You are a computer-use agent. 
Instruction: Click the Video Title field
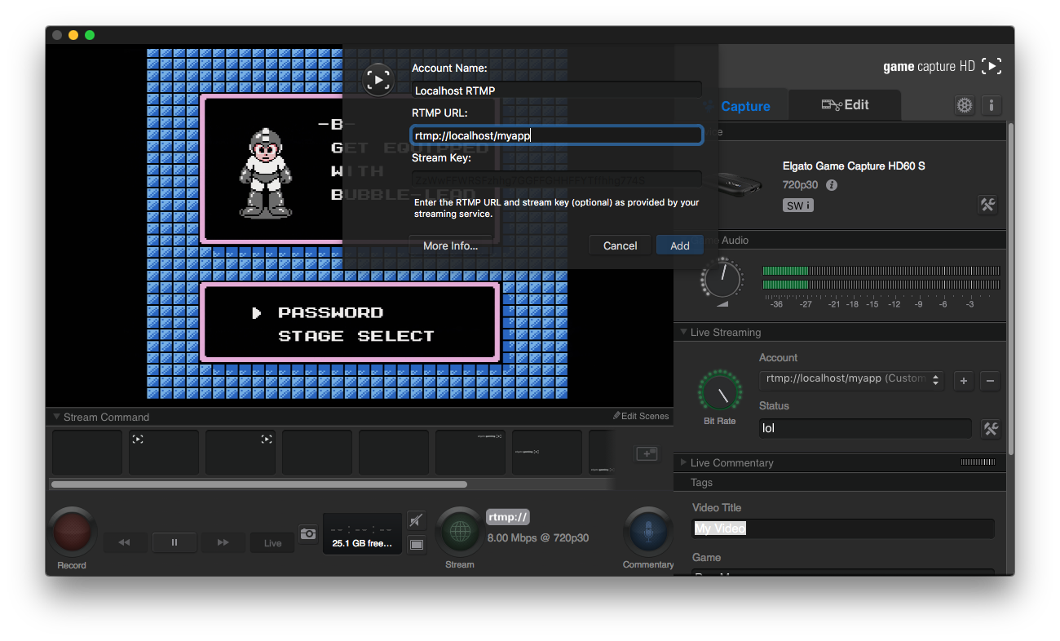point(843,528)
